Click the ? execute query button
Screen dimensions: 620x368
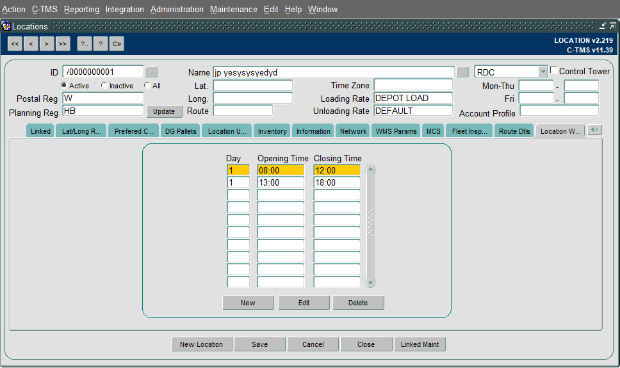[x=101, y=44]
